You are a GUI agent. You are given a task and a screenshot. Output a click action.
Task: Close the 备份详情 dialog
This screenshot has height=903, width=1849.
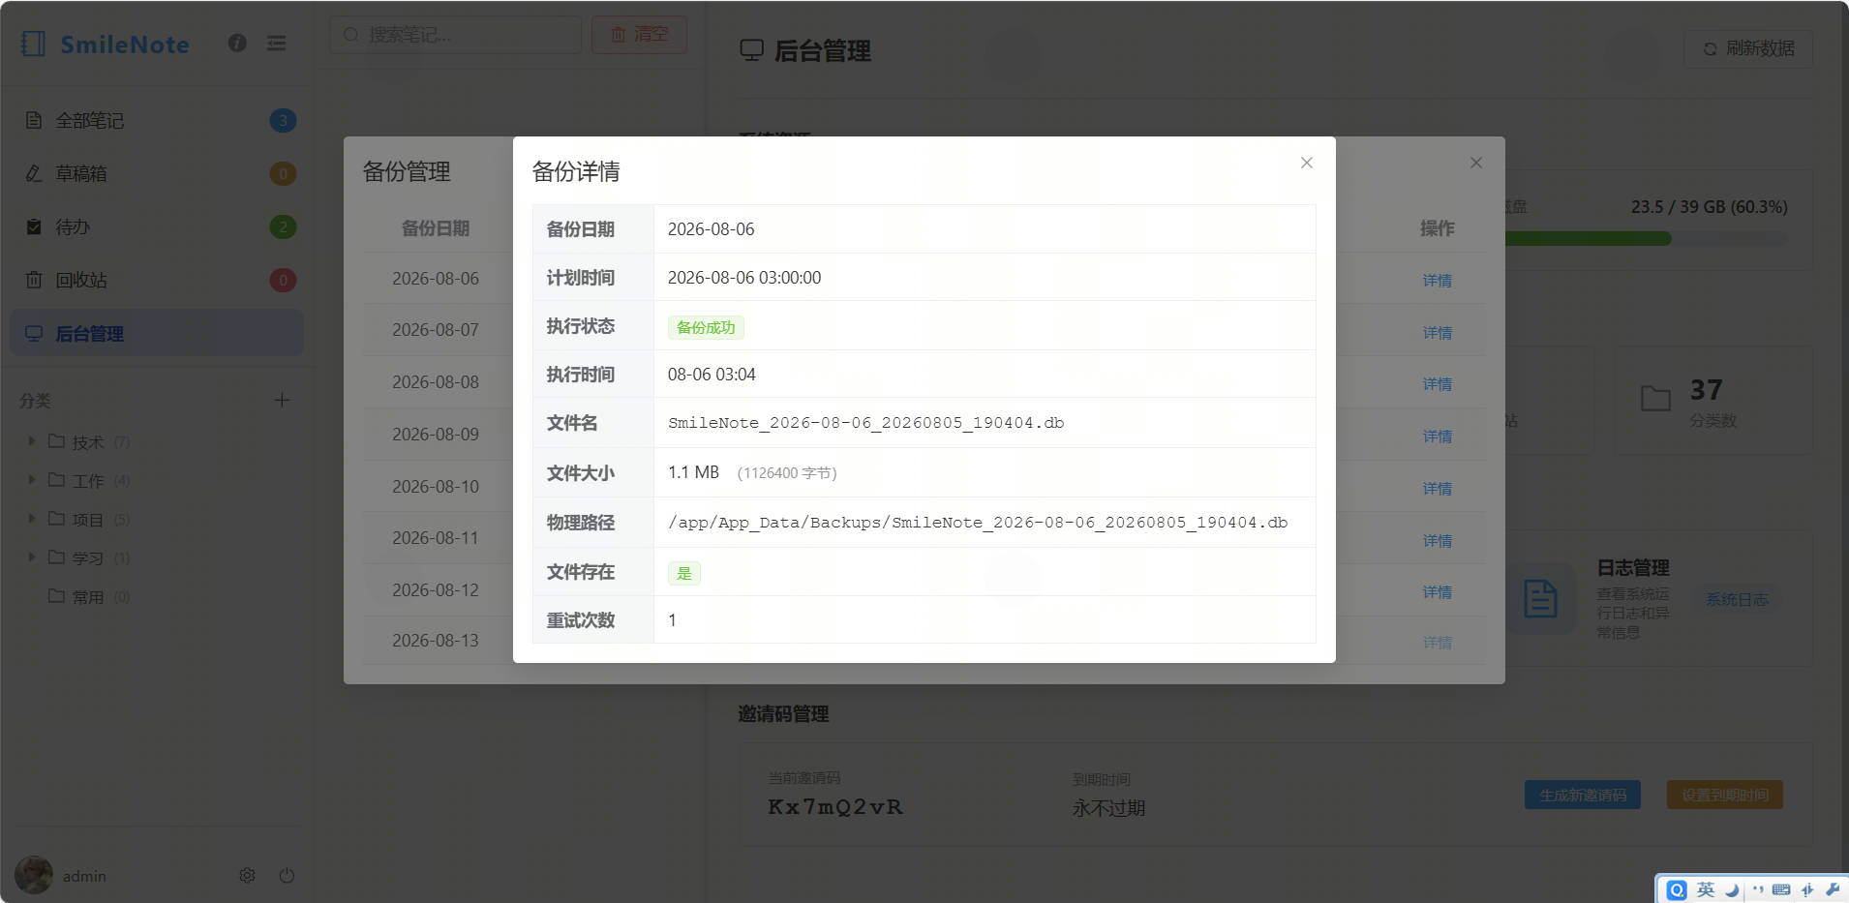click(1306, 163)
